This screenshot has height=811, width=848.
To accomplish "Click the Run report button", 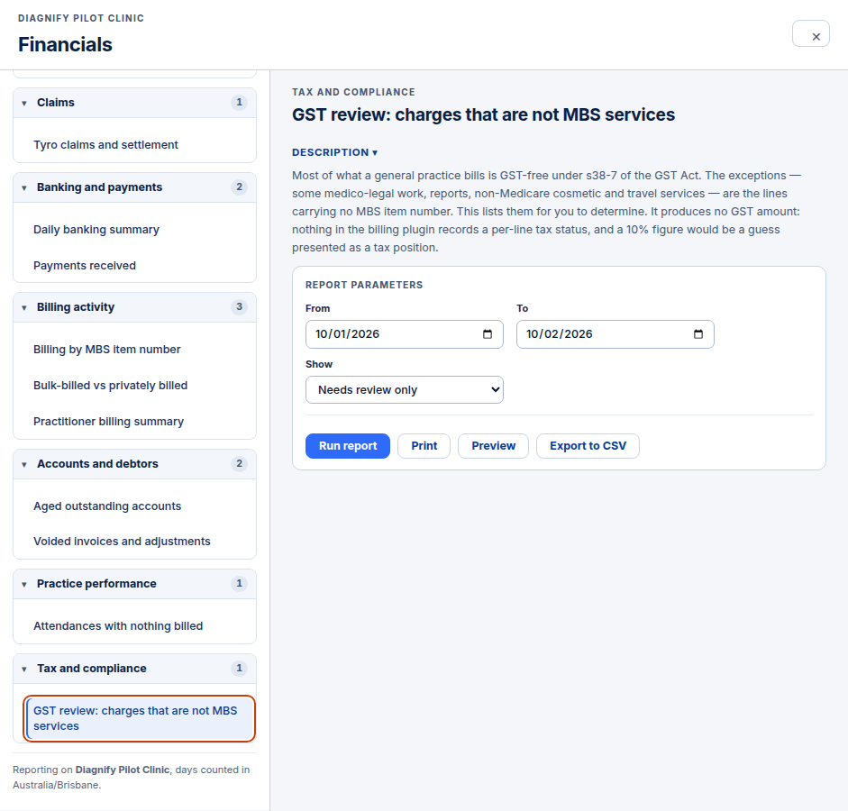I will [348, 446].
